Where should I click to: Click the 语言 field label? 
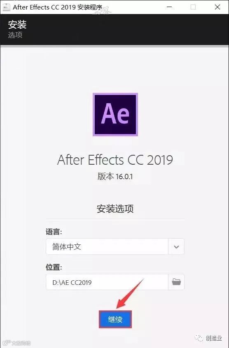point(54,232)
